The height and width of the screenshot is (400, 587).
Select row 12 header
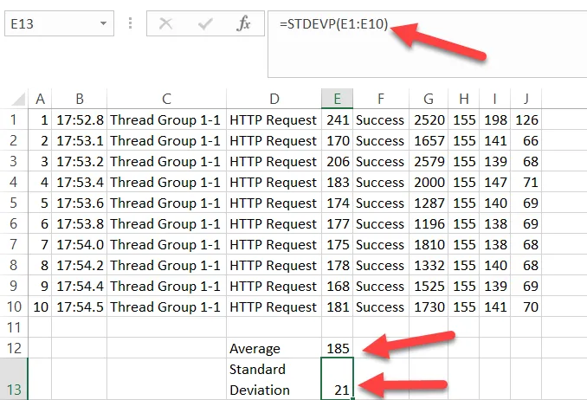pos(14,348)
